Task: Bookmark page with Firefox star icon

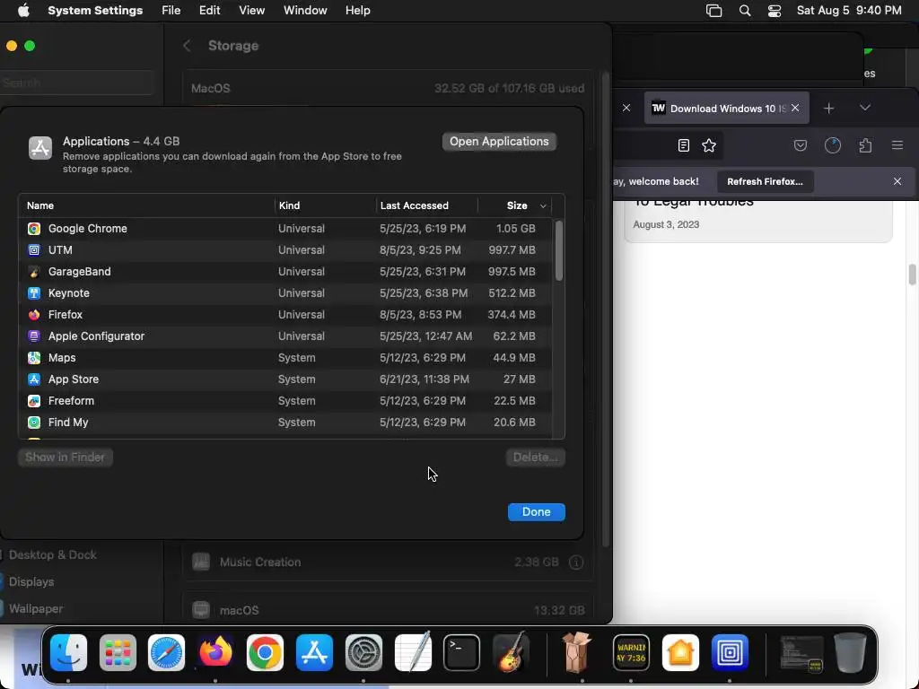Action: click(x=709, y=145)
